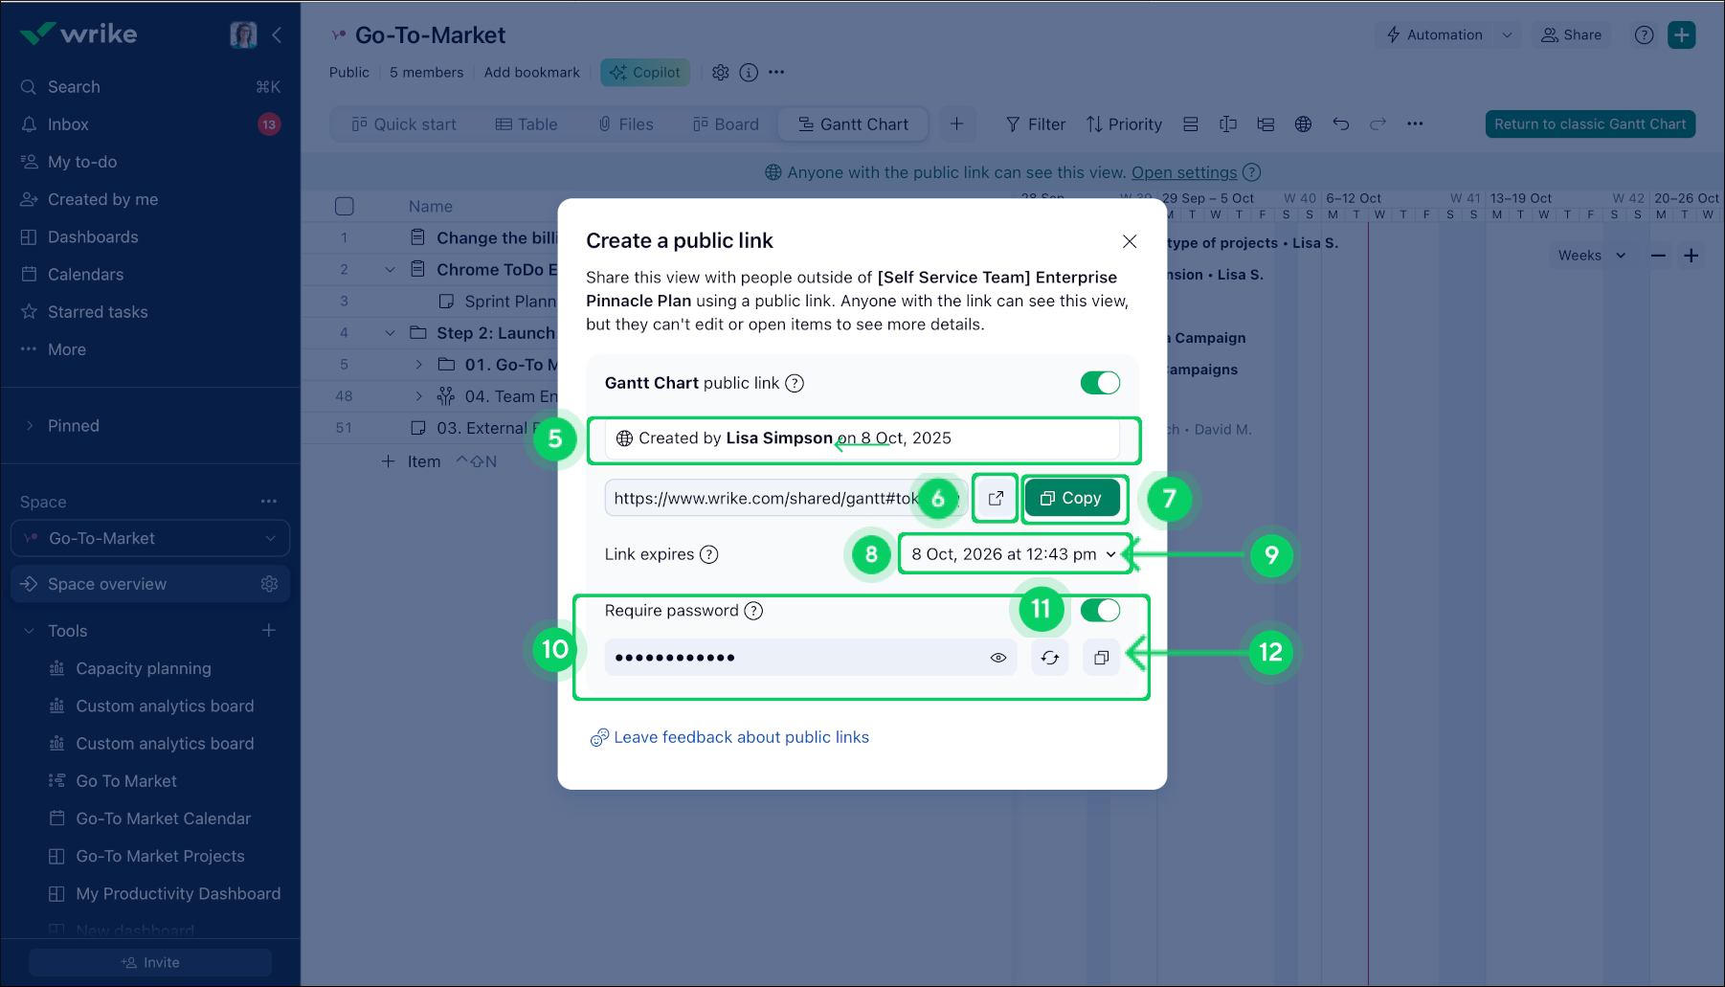Open space settings gear icon
This screenshot has height=987, width=1725.
coord(269,584)
